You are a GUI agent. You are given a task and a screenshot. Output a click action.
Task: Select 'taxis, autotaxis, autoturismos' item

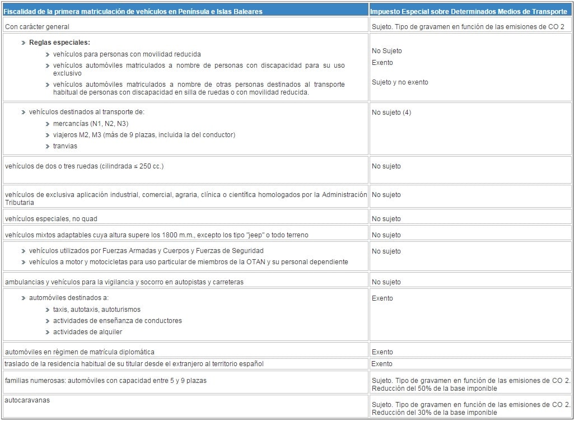coord(97,310)
